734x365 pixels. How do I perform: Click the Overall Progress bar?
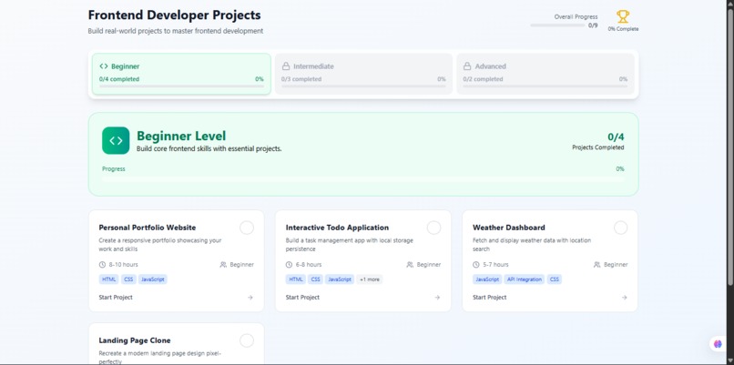point(557,25)
